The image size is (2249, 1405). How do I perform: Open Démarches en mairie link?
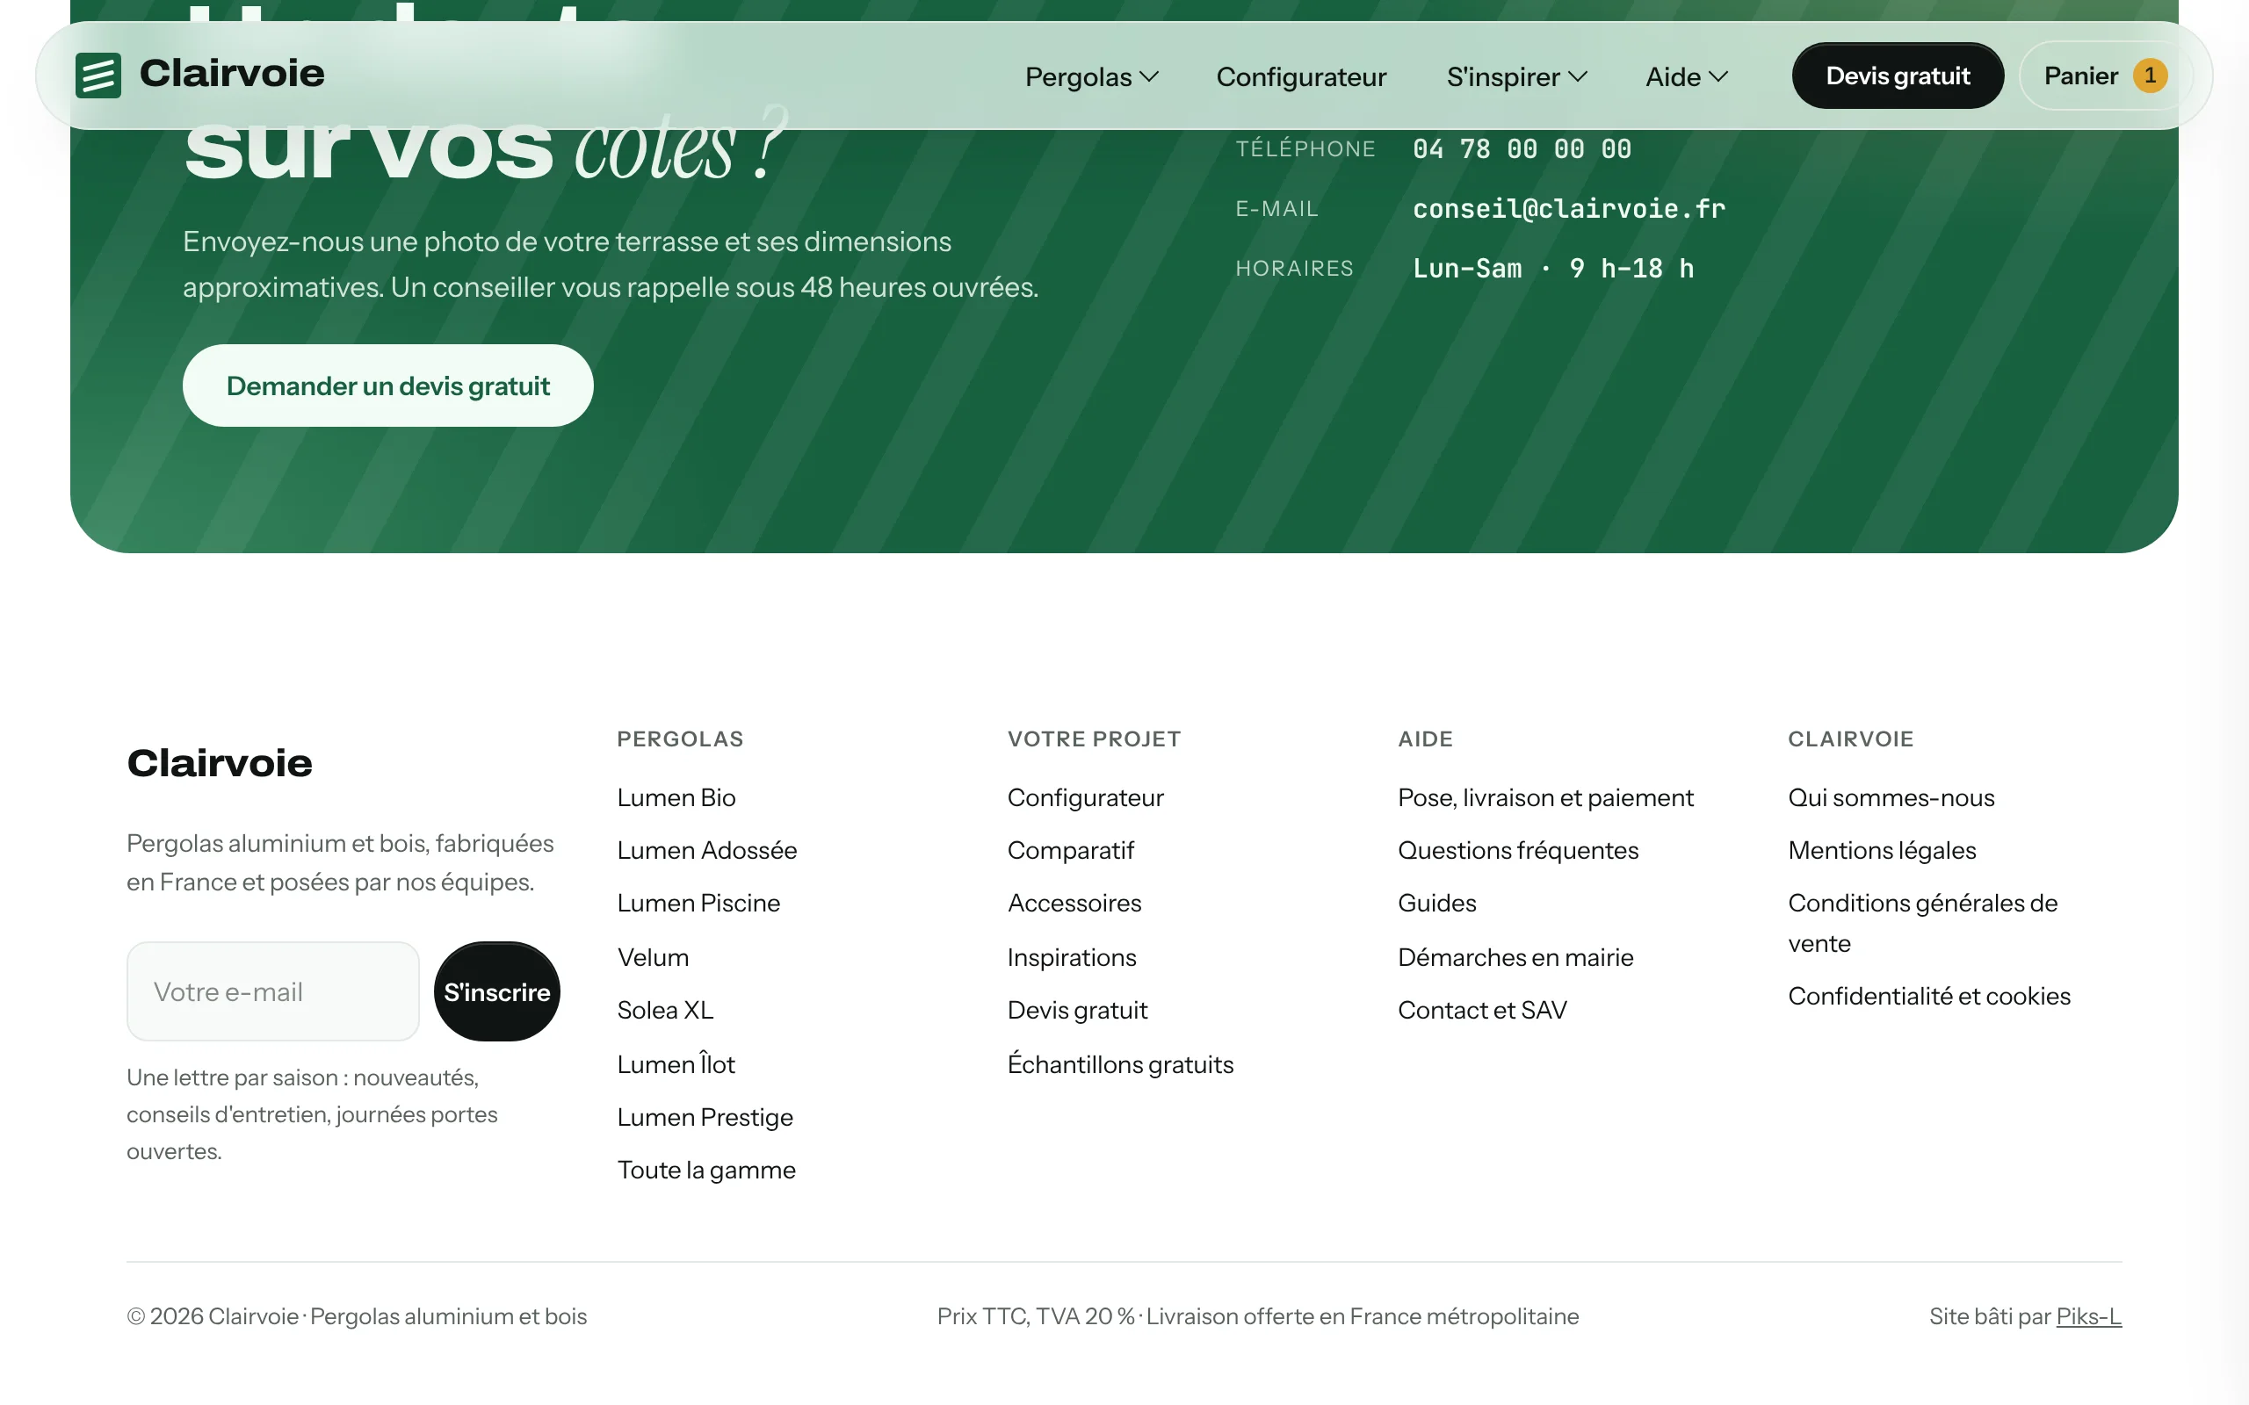click(x=1515, y=957)
